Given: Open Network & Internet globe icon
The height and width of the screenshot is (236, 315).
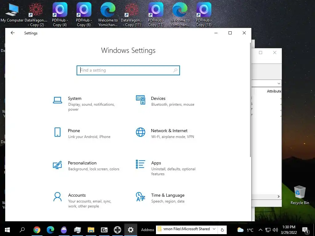Looking at the screenshot, I should 140,132.
